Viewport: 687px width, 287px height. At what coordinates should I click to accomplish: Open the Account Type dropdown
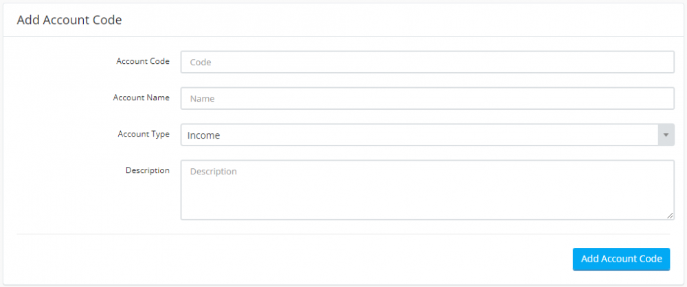(x=419, y=135)
